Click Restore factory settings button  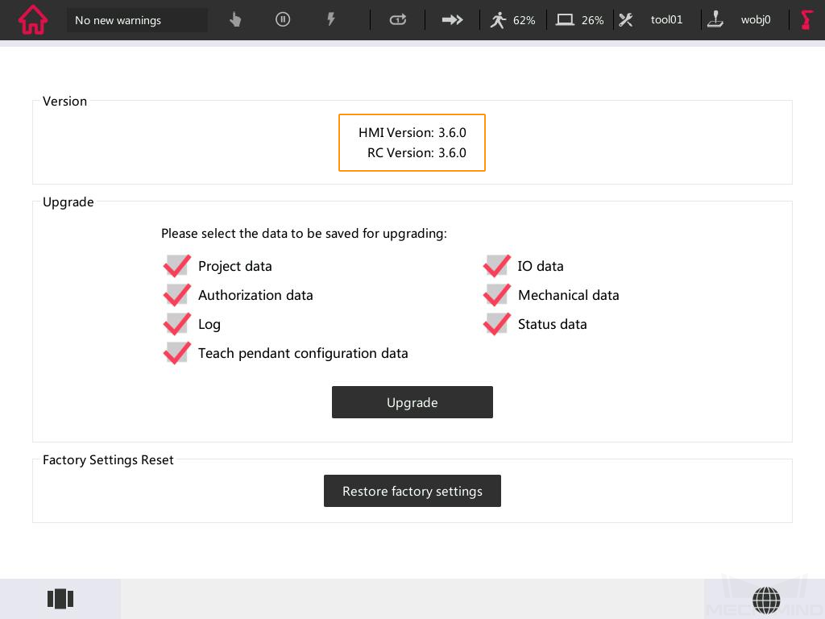[x=412, y=491]
